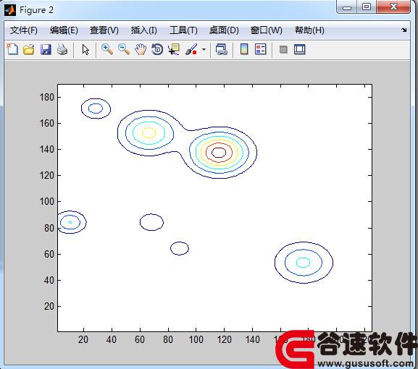Select the Zoom In magnifier tool
418x369 pixels.
click(107, 49)
